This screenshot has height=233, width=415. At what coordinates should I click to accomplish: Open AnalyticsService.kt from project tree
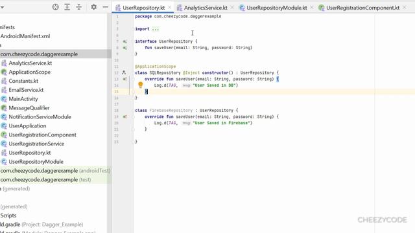coord(30,63)
